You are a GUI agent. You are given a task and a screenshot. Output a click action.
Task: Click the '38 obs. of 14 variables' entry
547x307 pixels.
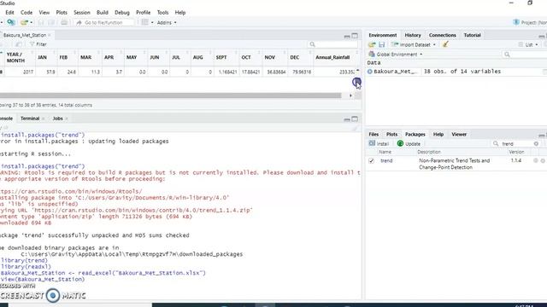(462, 72)
